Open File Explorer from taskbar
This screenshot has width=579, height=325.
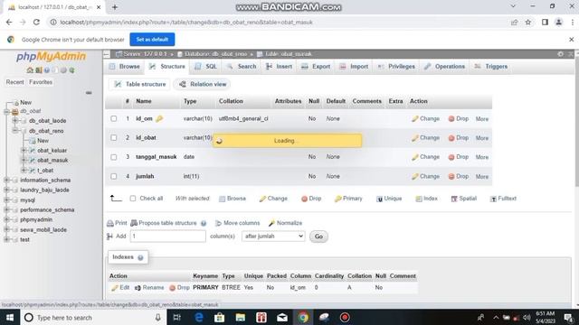coord(241,317)
